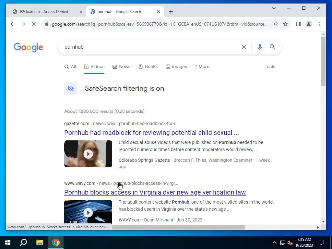Switch to News results
This screenshot has height=249, width=332.
[121, 67]
